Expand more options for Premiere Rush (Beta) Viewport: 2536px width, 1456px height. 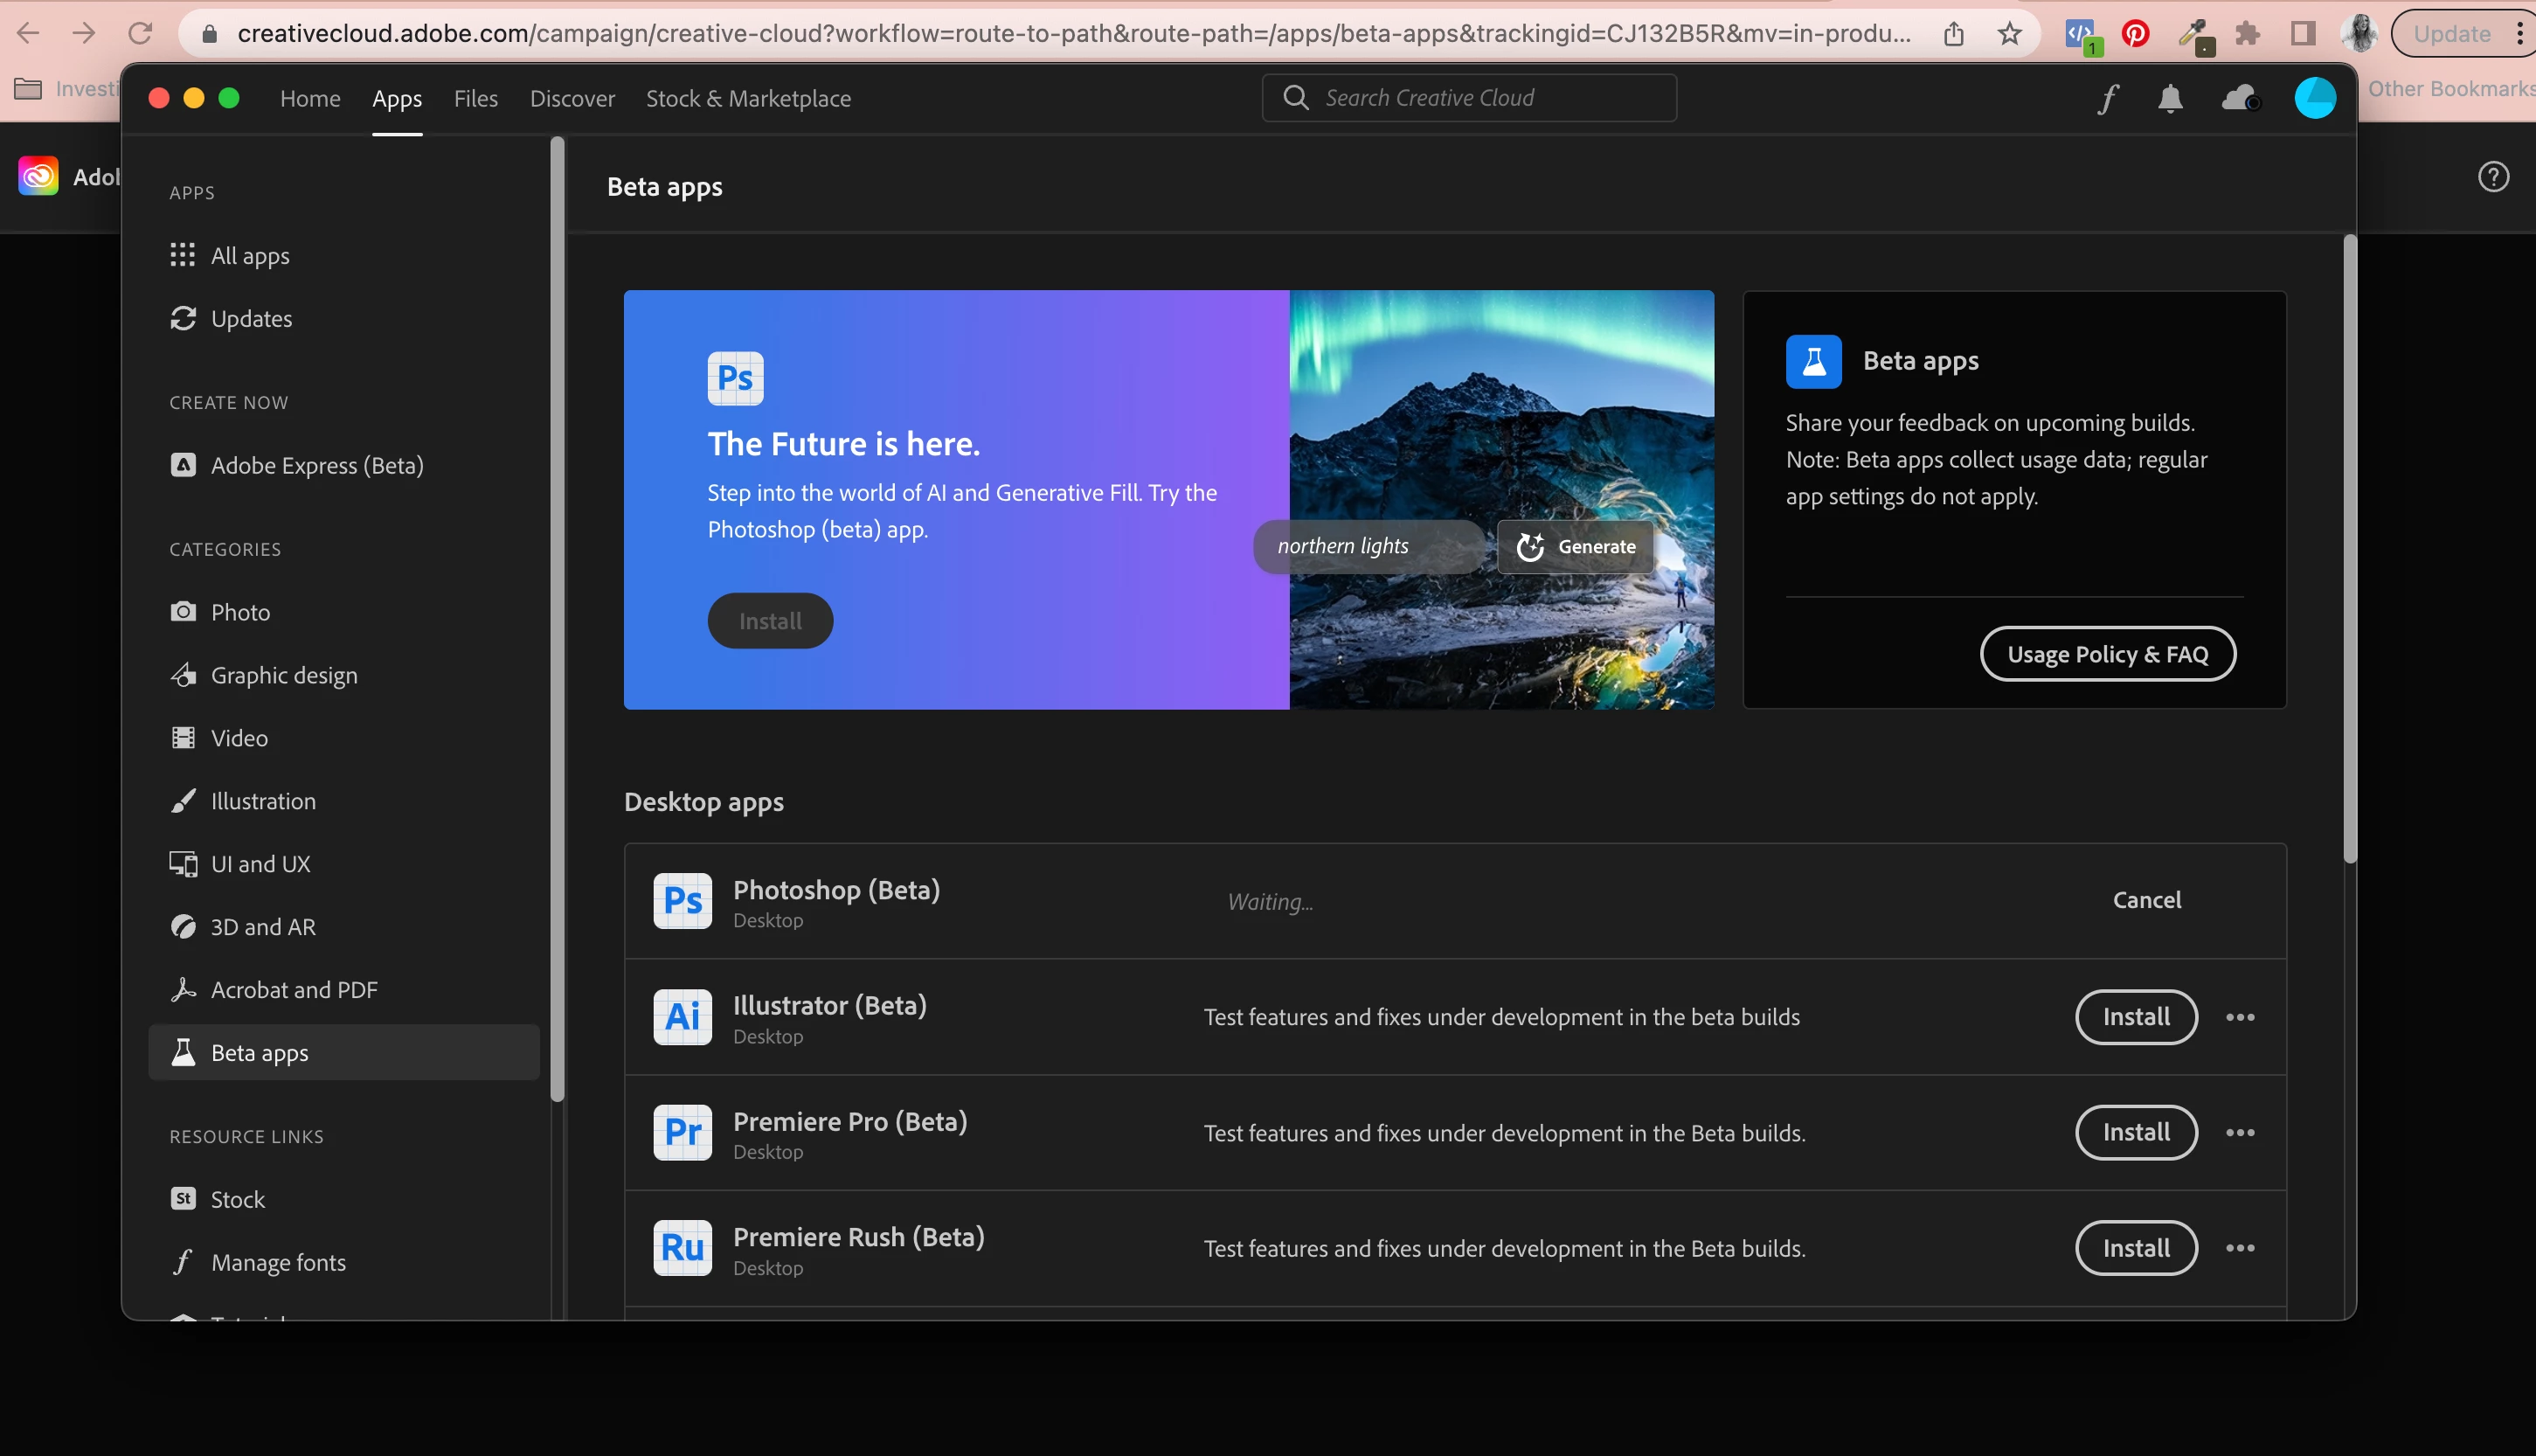coord(2240,1248)
